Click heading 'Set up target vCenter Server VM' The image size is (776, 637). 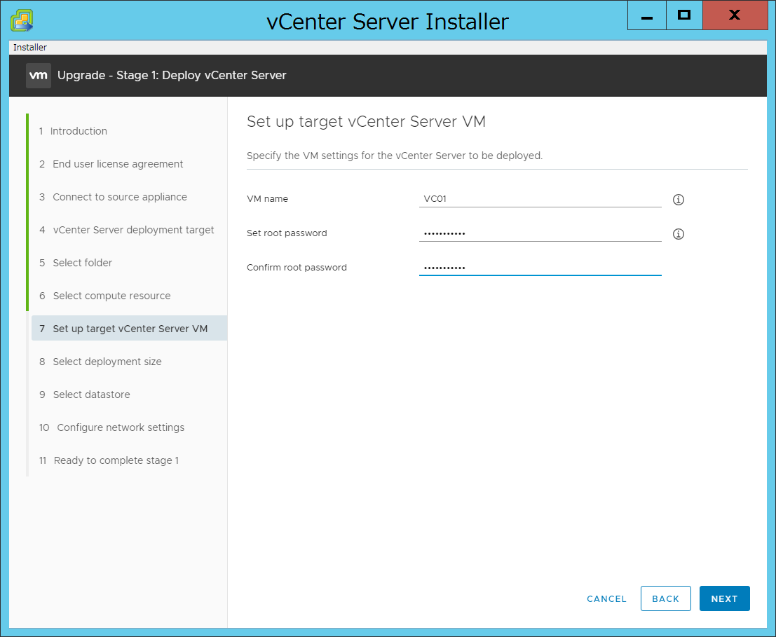click(366, 122)
